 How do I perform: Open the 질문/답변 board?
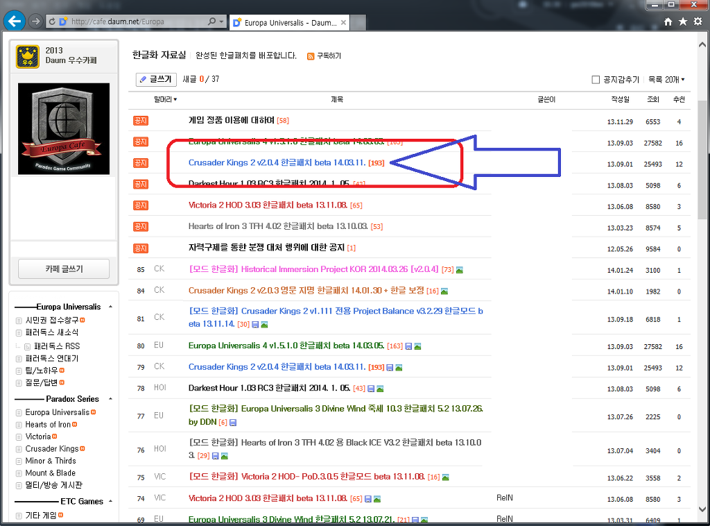click(42, 382)
